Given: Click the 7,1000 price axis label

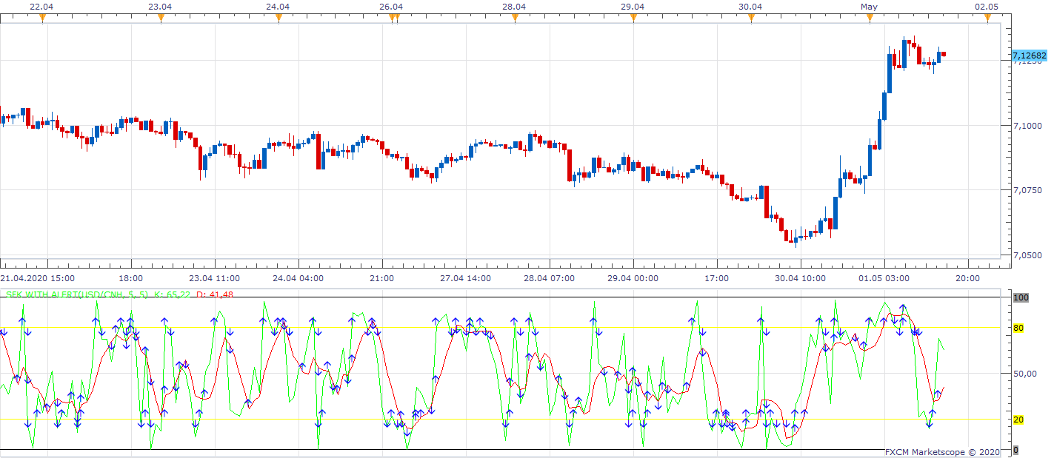Looking at the screenshot, I should click(x=1026, y=126).
